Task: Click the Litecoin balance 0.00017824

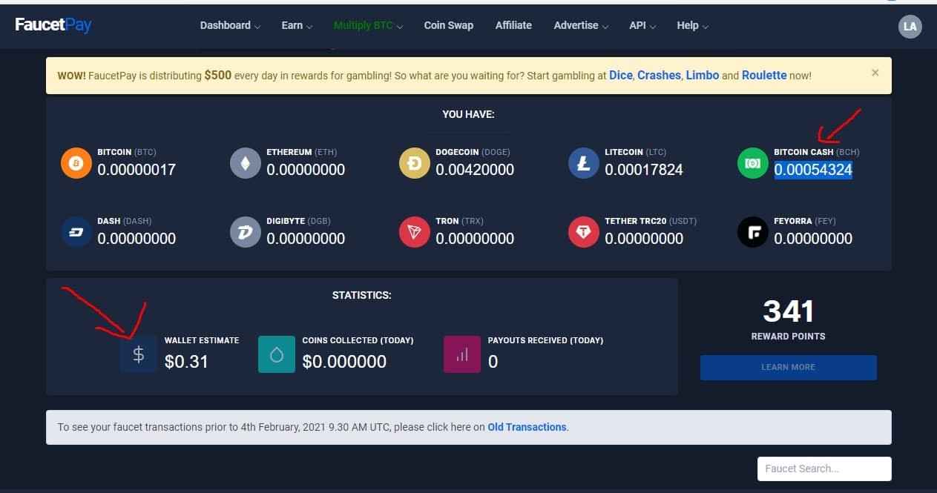Action: [x=644, y=170]
